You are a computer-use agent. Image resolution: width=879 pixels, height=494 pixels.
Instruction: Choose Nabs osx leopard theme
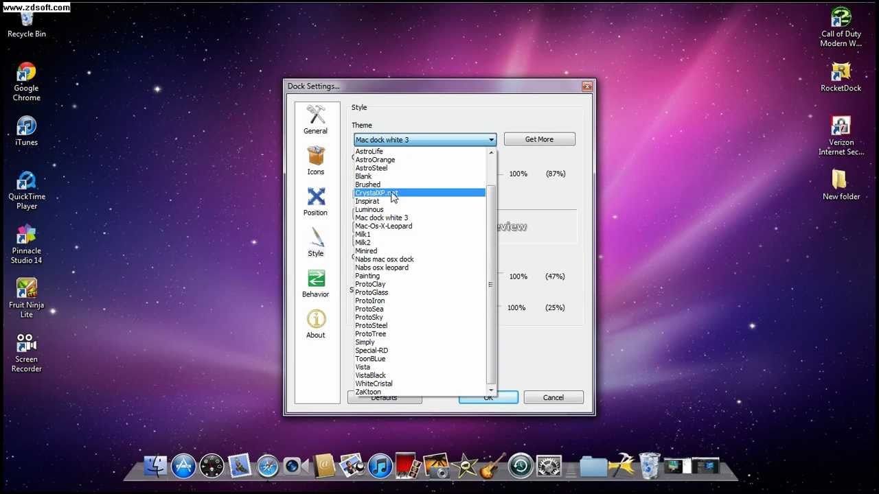[x=420, y=268]
